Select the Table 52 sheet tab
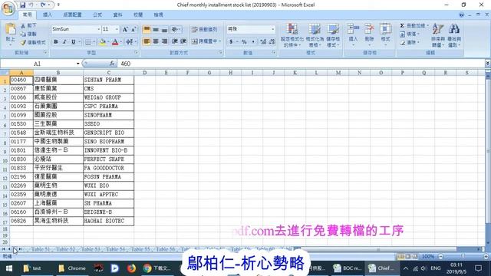This screenshot has width=491, height=276. pyautogui.click(x=65, y=249)
